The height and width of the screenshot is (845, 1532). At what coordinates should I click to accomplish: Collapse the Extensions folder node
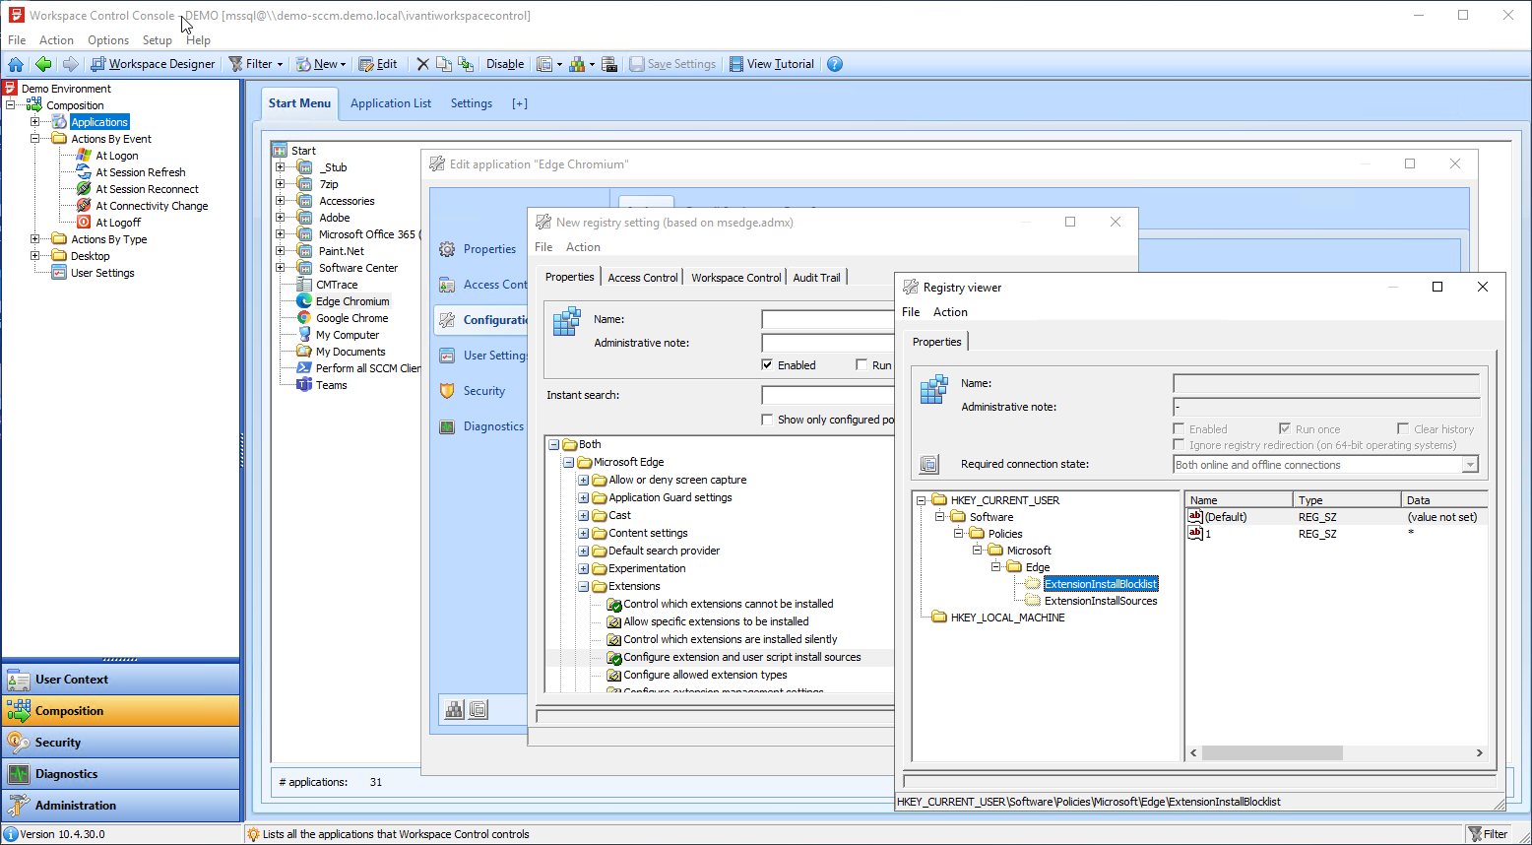(x=584, y=587)
